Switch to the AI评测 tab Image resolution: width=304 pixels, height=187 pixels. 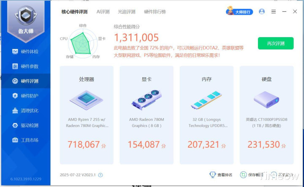103,12
